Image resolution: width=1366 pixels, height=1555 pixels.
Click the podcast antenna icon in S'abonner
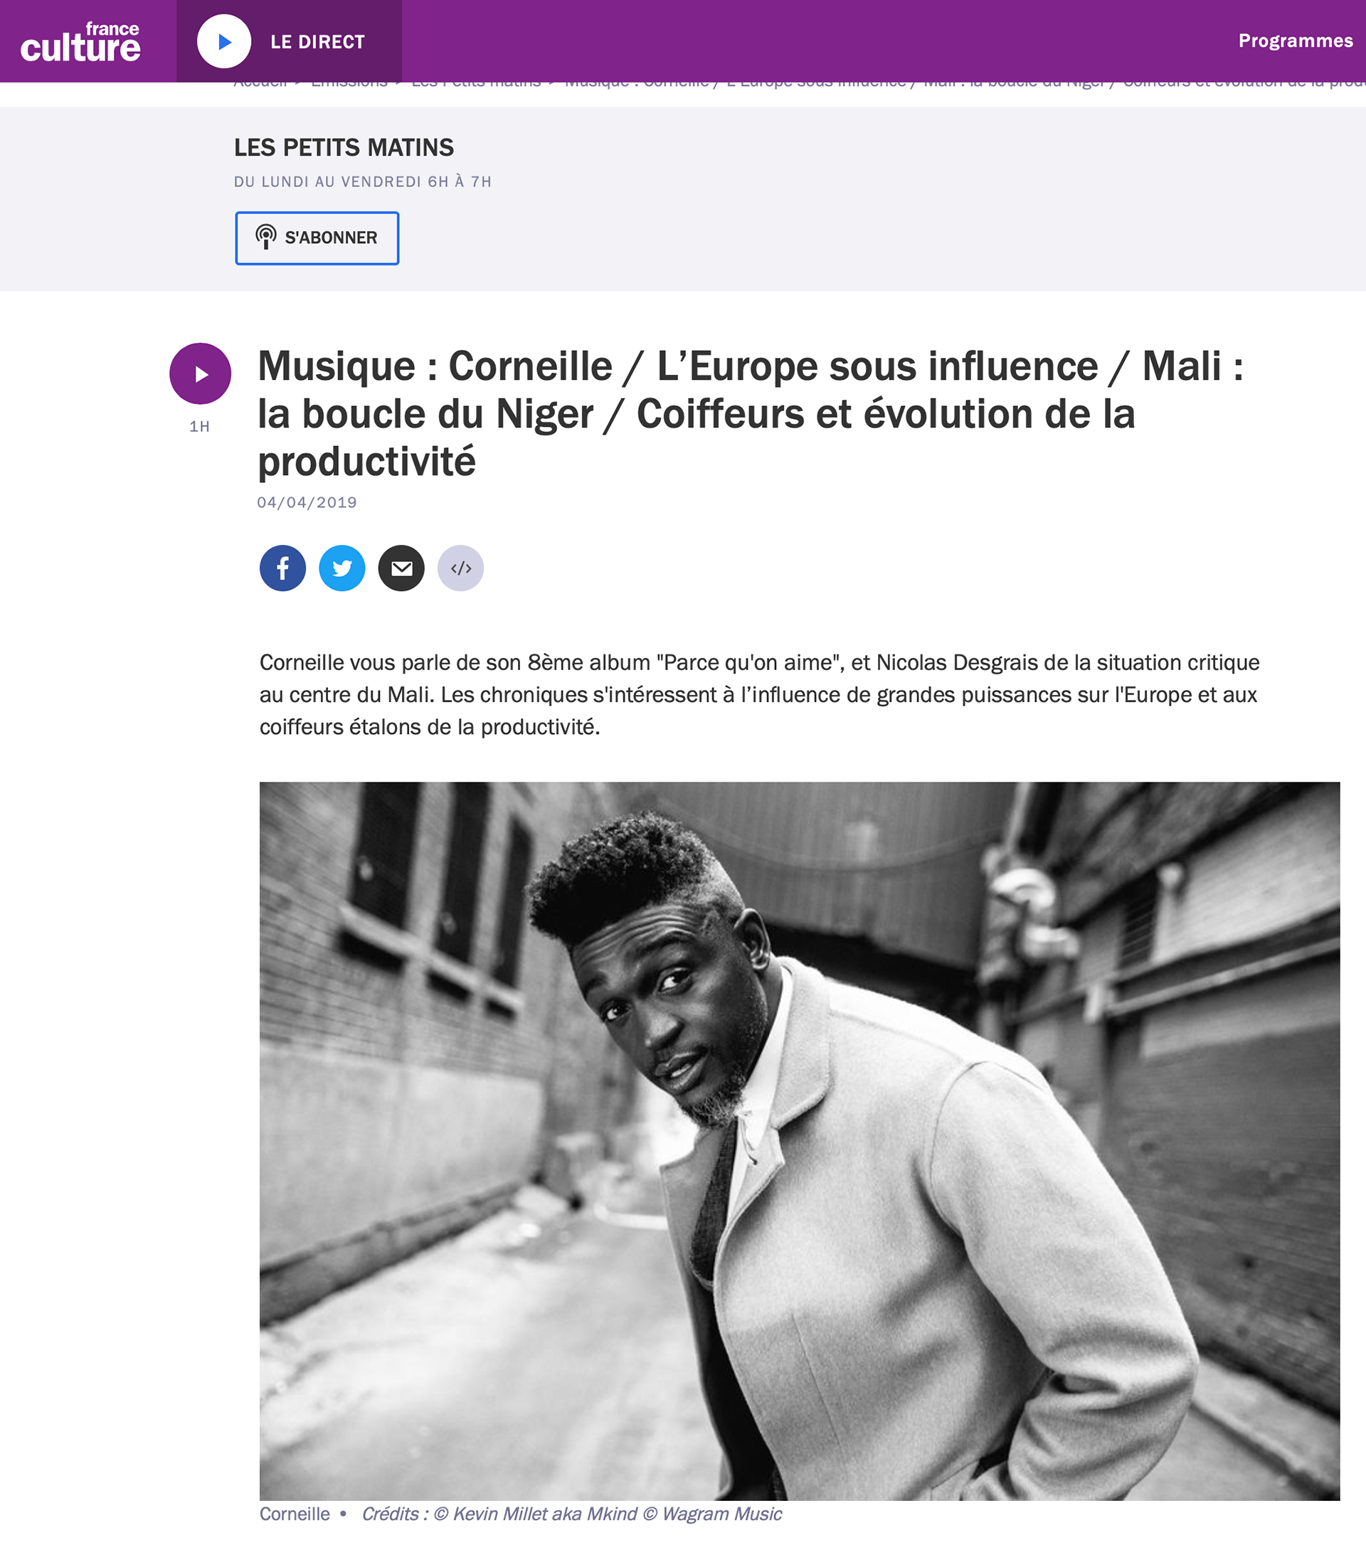[265, 237]
